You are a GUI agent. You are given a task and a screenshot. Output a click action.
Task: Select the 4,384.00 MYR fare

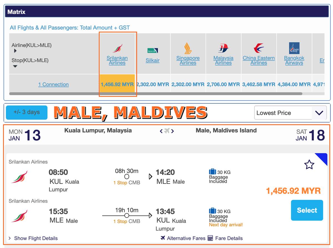(x=294, y=84)
